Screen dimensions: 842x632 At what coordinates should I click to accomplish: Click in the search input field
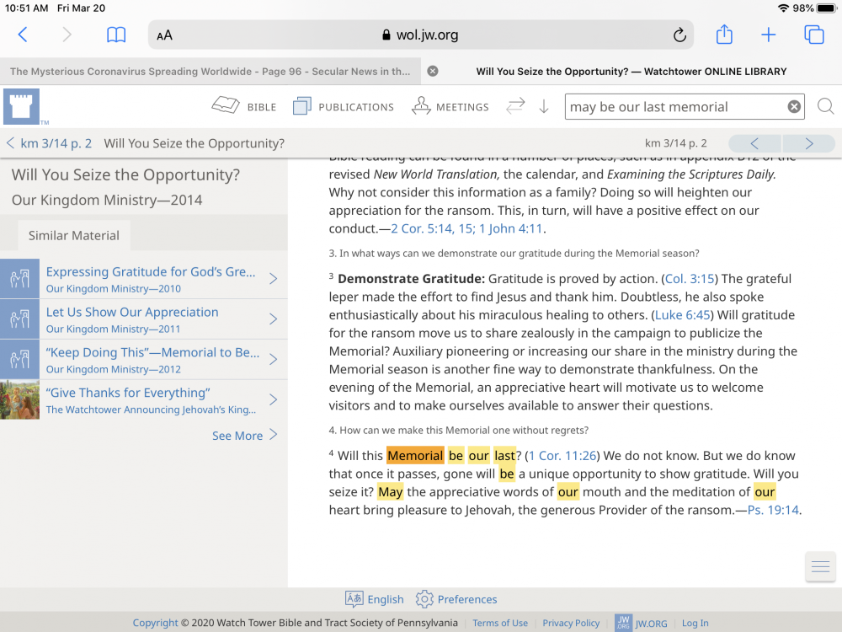pyautogui.click(x=674, y=107)
